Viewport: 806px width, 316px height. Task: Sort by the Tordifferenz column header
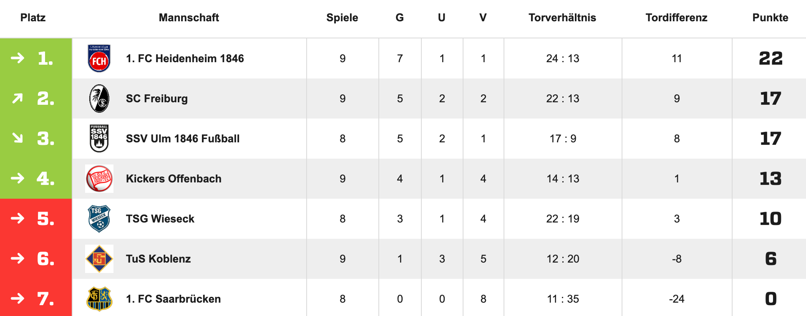(676, 18)
